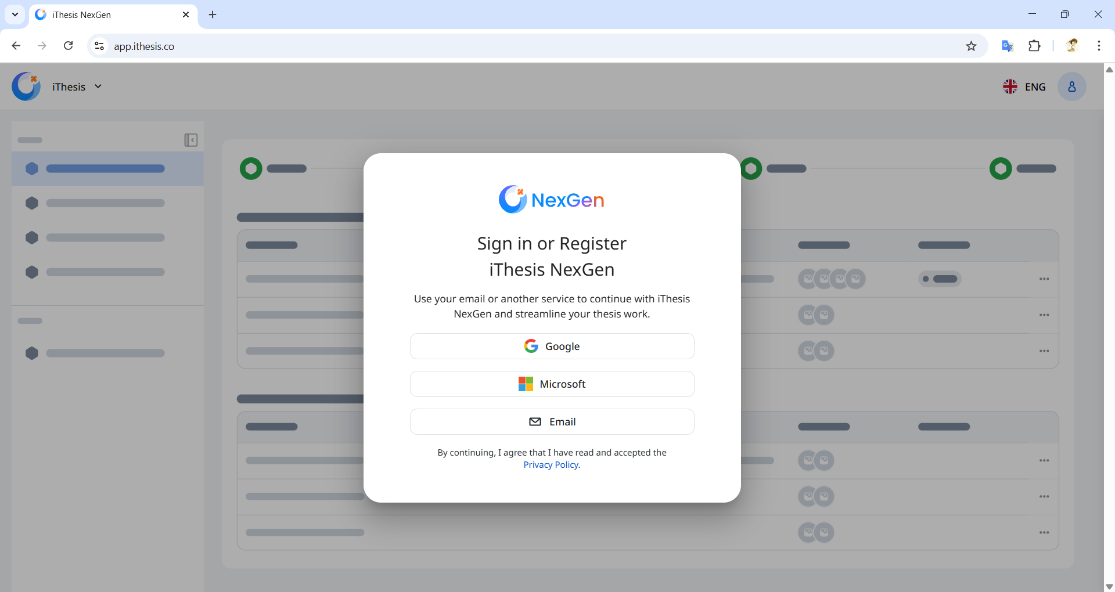The image size is (1115, 592).
Task: Open the browser Extensions menu
Action: click(x=1034, y=46)
